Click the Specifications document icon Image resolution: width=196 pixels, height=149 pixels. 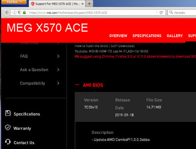(x=8, y=113)
